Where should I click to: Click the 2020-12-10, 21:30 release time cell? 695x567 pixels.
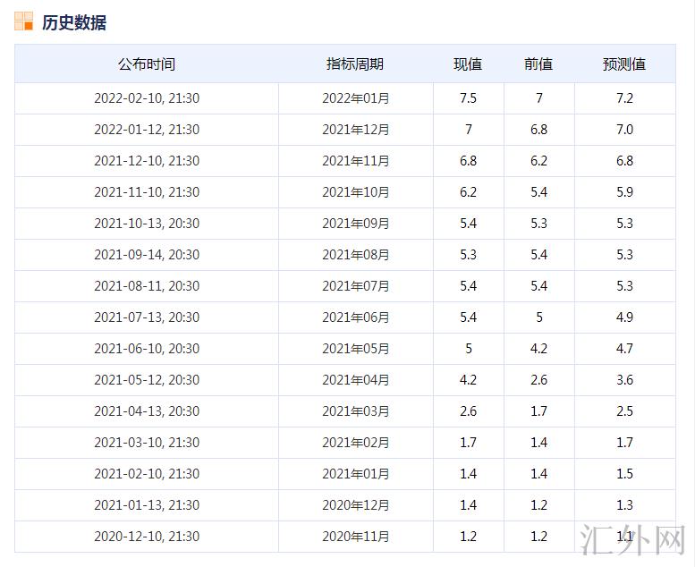click(147, 537)
